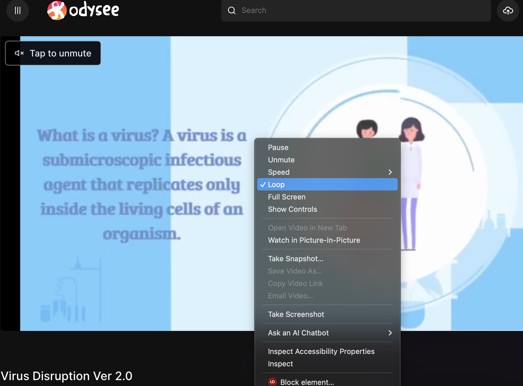Choose Show Controls from the menu

pyautogui.click(x=292, y=209)
